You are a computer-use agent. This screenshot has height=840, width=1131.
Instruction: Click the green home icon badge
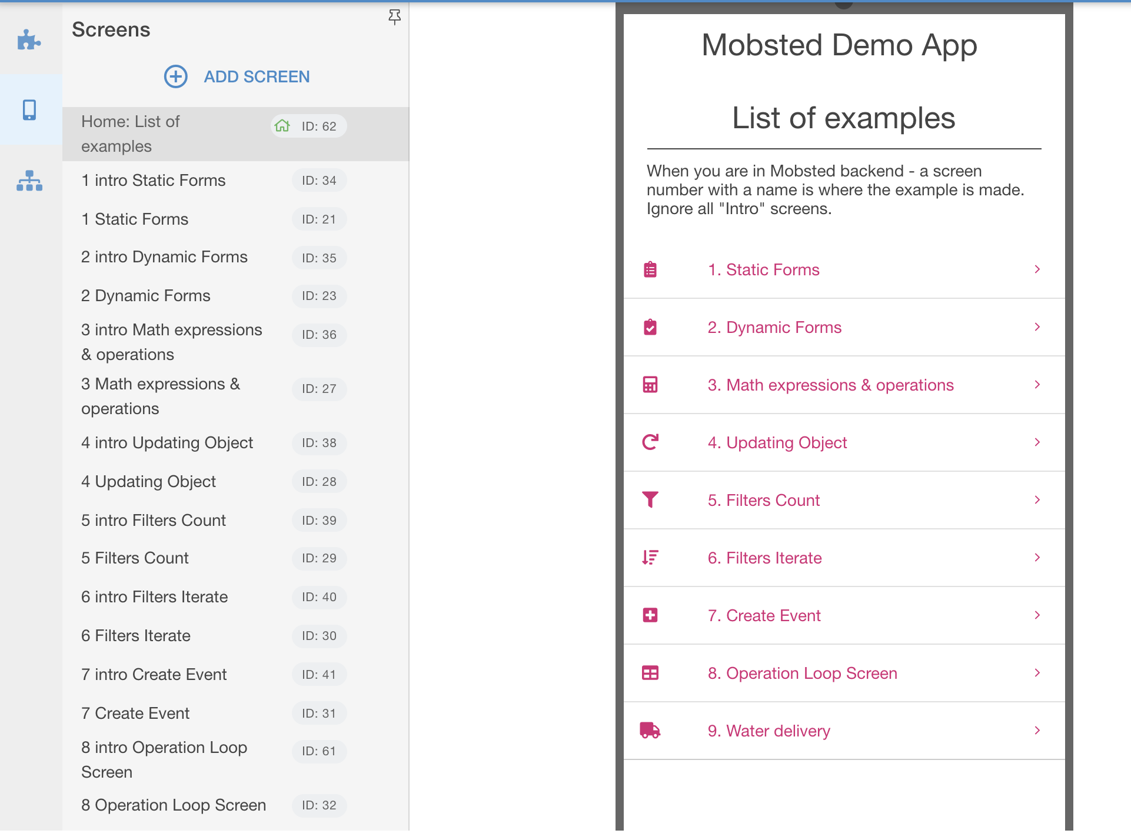click(x=282, y=125)
